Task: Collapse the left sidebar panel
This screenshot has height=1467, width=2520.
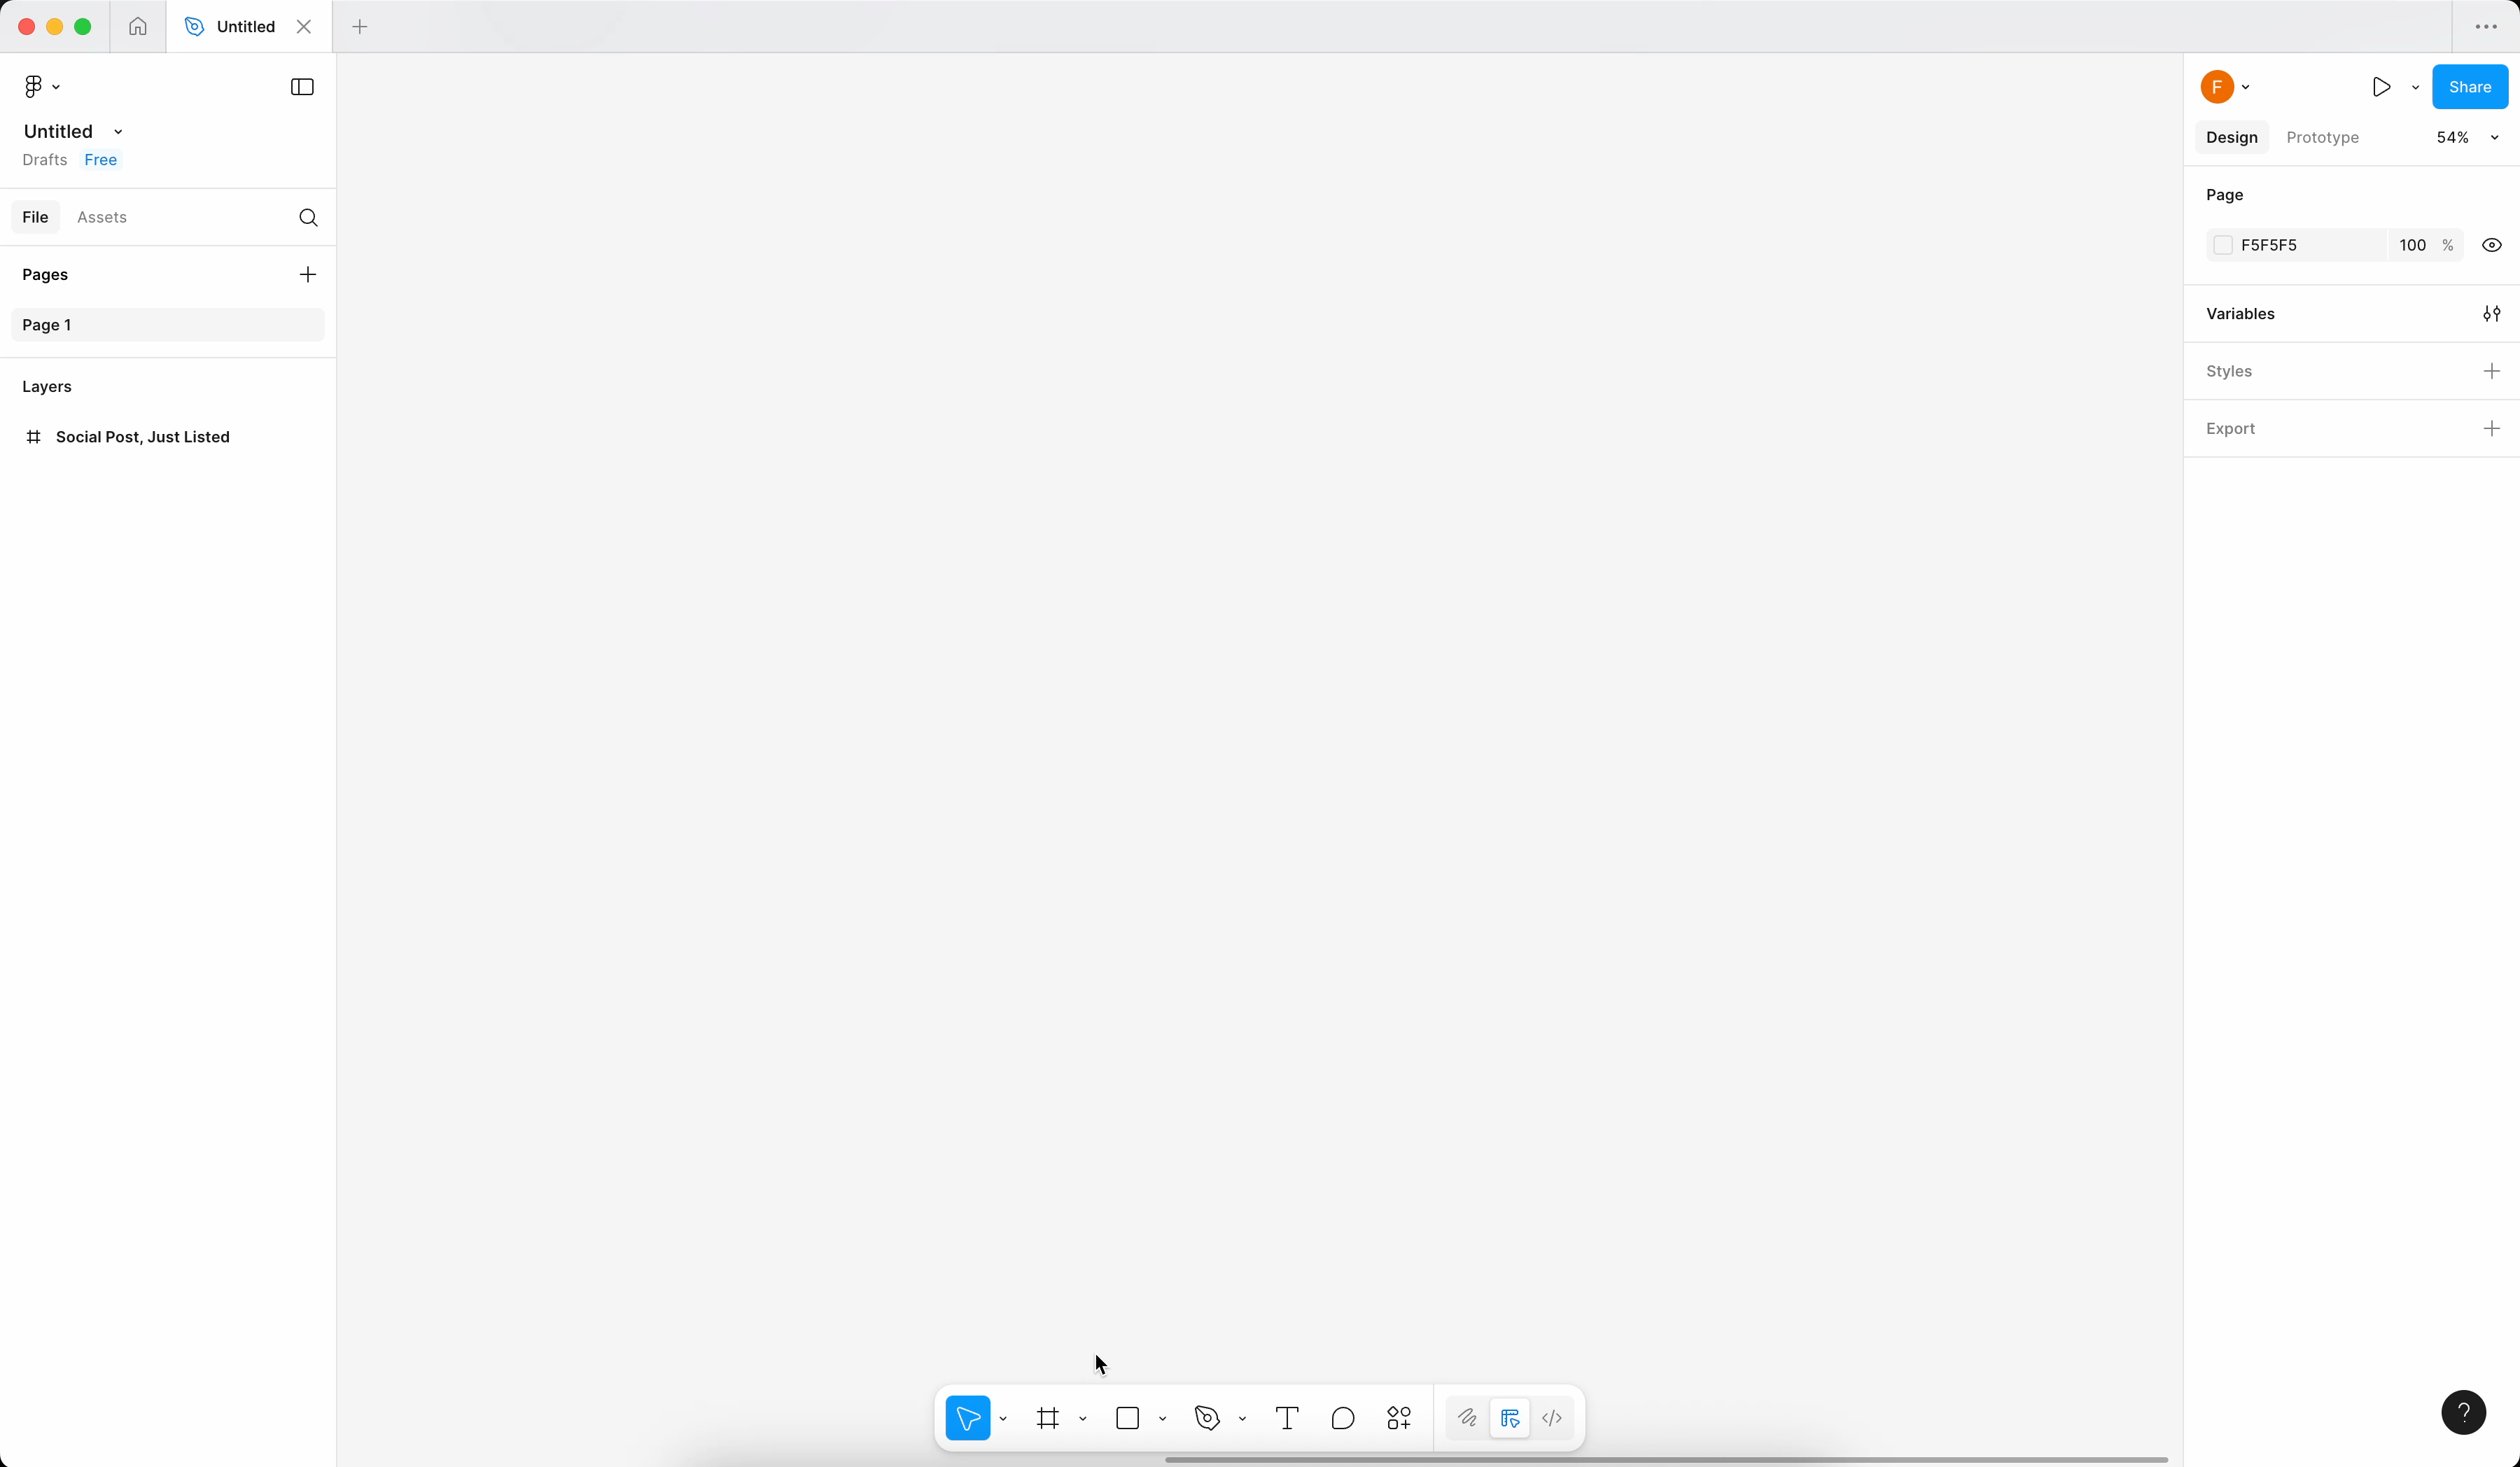Action: 302,87
